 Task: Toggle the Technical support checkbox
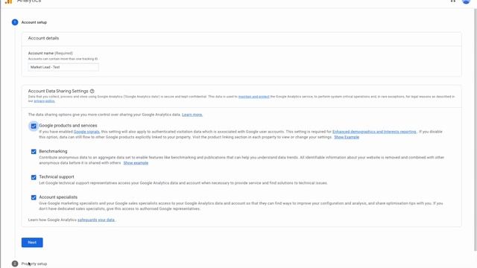[34, 177]
